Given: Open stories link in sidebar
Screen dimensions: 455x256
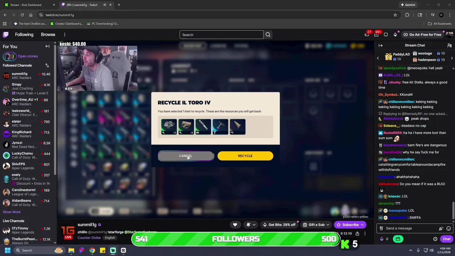Looking at the screenshot, I should click(28, 56).
